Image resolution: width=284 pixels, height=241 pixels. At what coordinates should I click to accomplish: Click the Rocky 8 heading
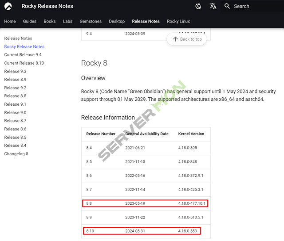pyautogui.click(x=94, y=63)
